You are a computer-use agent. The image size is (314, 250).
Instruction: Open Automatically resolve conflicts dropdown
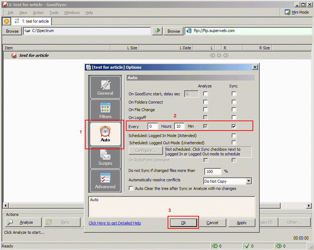click(x=249, y=181)
